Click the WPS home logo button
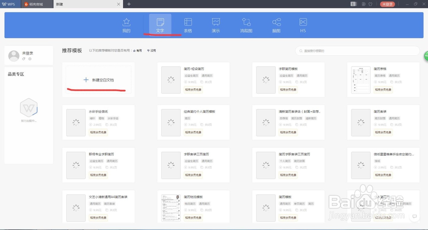This screenshot has height=230, width=428. click(9, 4)
